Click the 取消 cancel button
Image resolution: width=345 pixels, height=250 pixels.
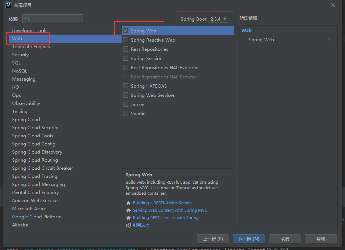click(285, 239)
